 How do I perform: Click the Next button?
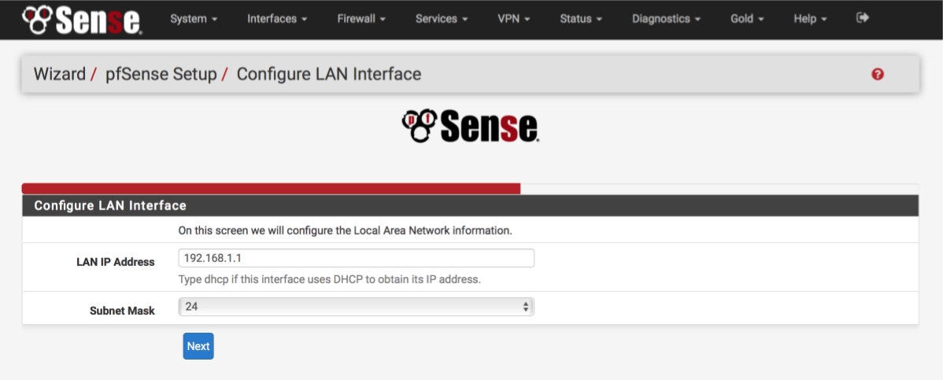coord(198,346)
